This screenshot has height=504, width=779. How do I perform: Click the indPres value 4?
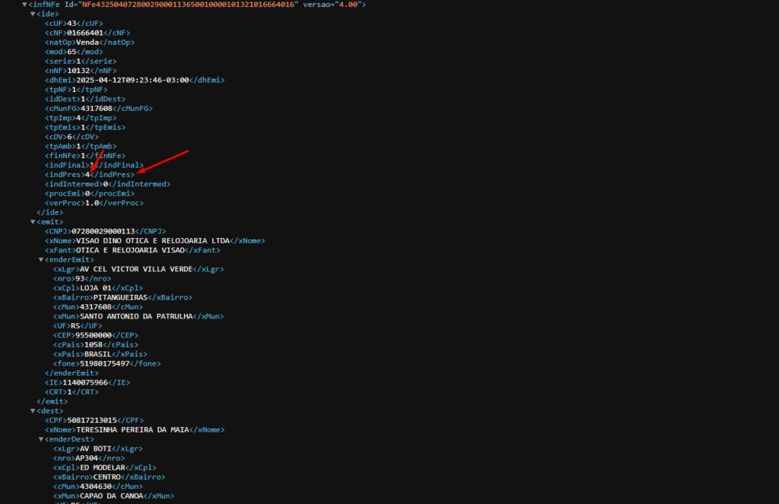(87, 174)
